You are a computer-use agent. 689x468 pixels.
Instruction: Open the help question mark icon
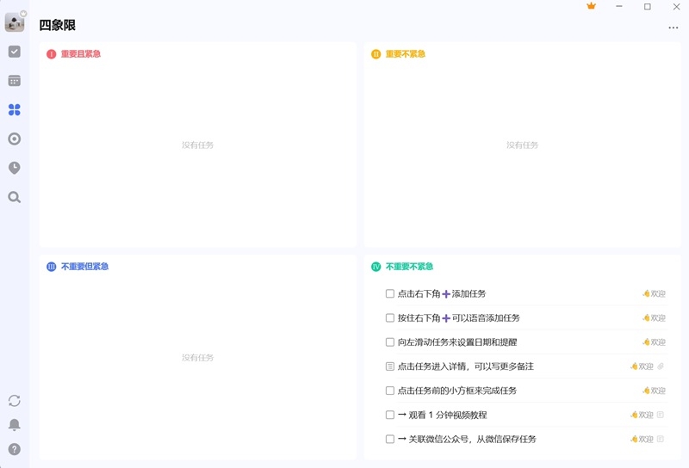[x=15, y=449]
